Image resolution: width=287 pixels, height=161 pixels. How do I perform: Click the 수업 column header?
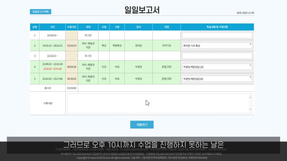(104, 27)
